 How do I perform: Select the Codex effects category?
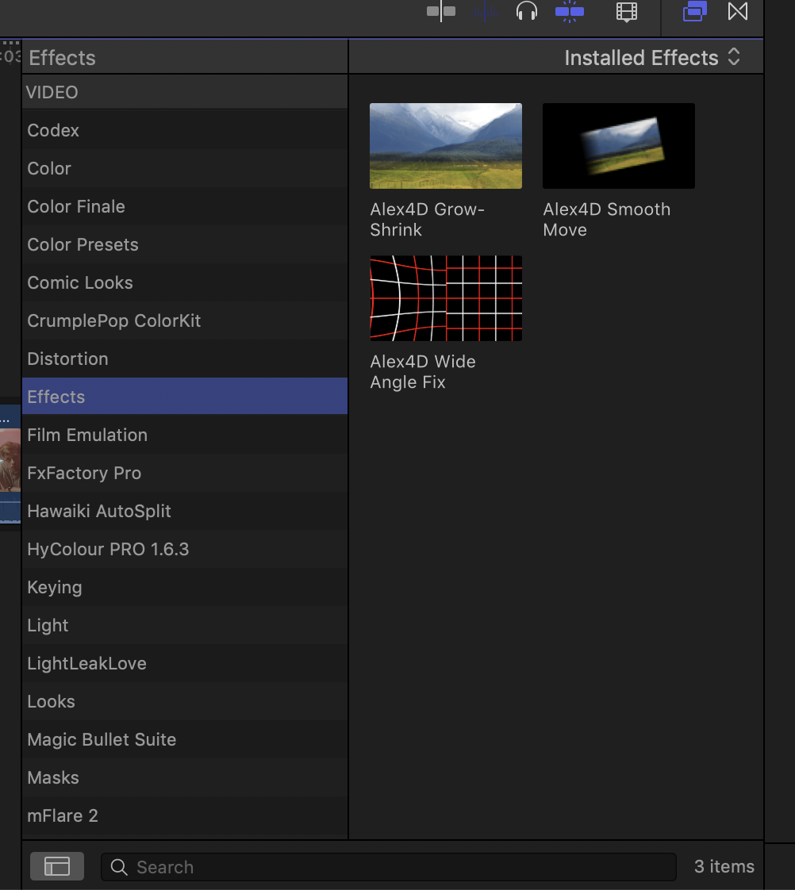click(185, 130)
